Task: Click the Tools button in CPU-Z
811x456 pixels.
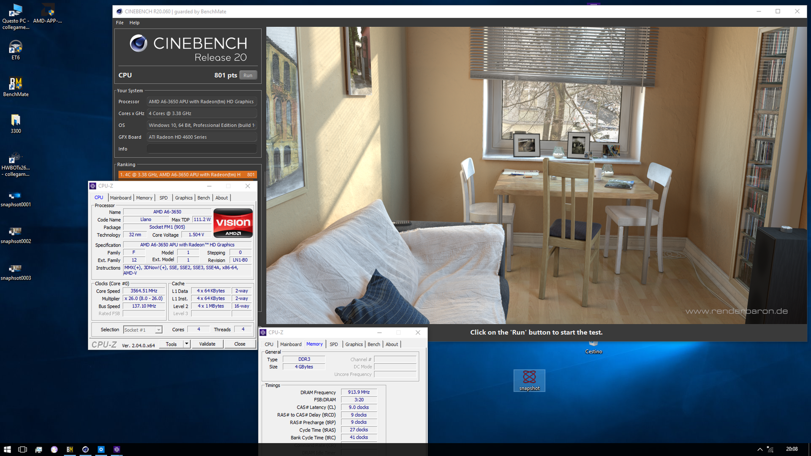Action: (171, 344)
